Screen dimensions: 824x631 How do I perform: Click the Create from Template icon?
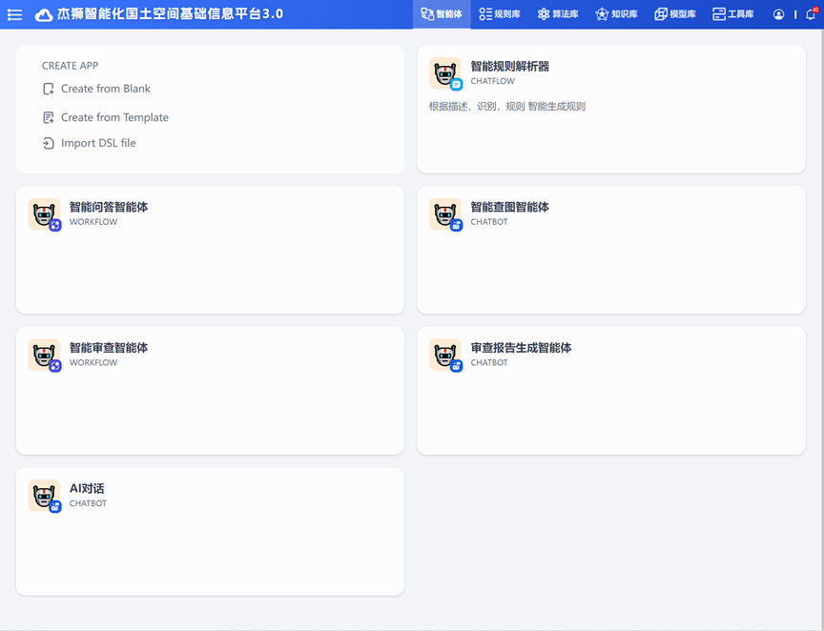[49, 117]
